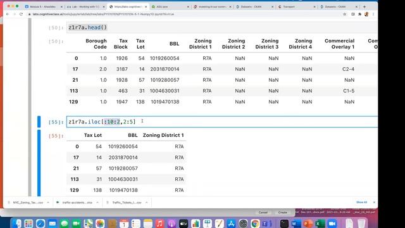Select Tax Lot value 138 in iloc output
The height and width of the screenshot is (228, 405).
point(97,190)
